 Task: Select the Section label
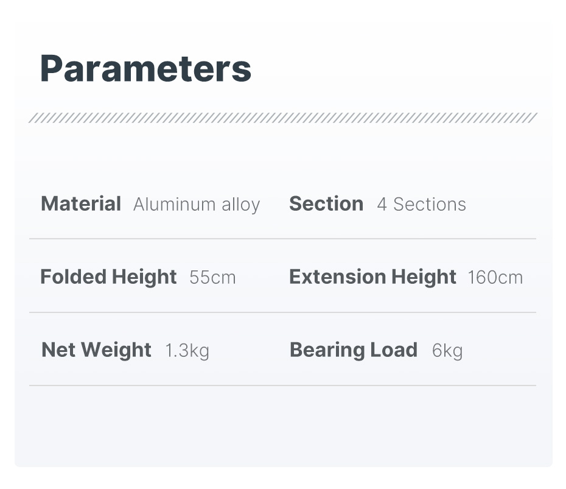coord(326,204)
